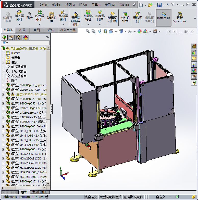Click the Edit Appearance color sphere

[140, 31]
